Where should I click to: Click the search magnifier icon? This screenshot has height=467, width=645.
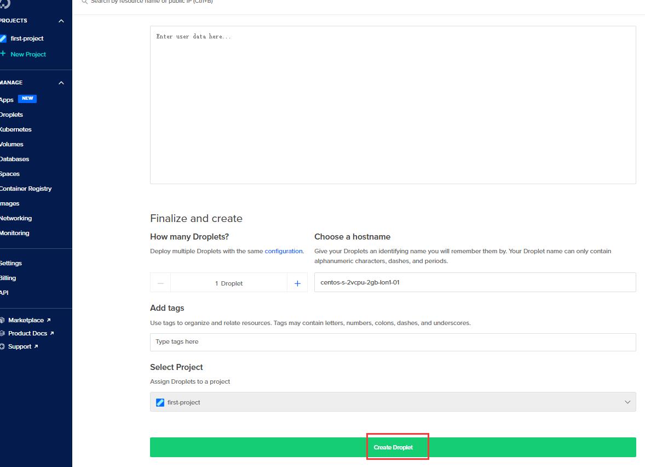(84, 2)
